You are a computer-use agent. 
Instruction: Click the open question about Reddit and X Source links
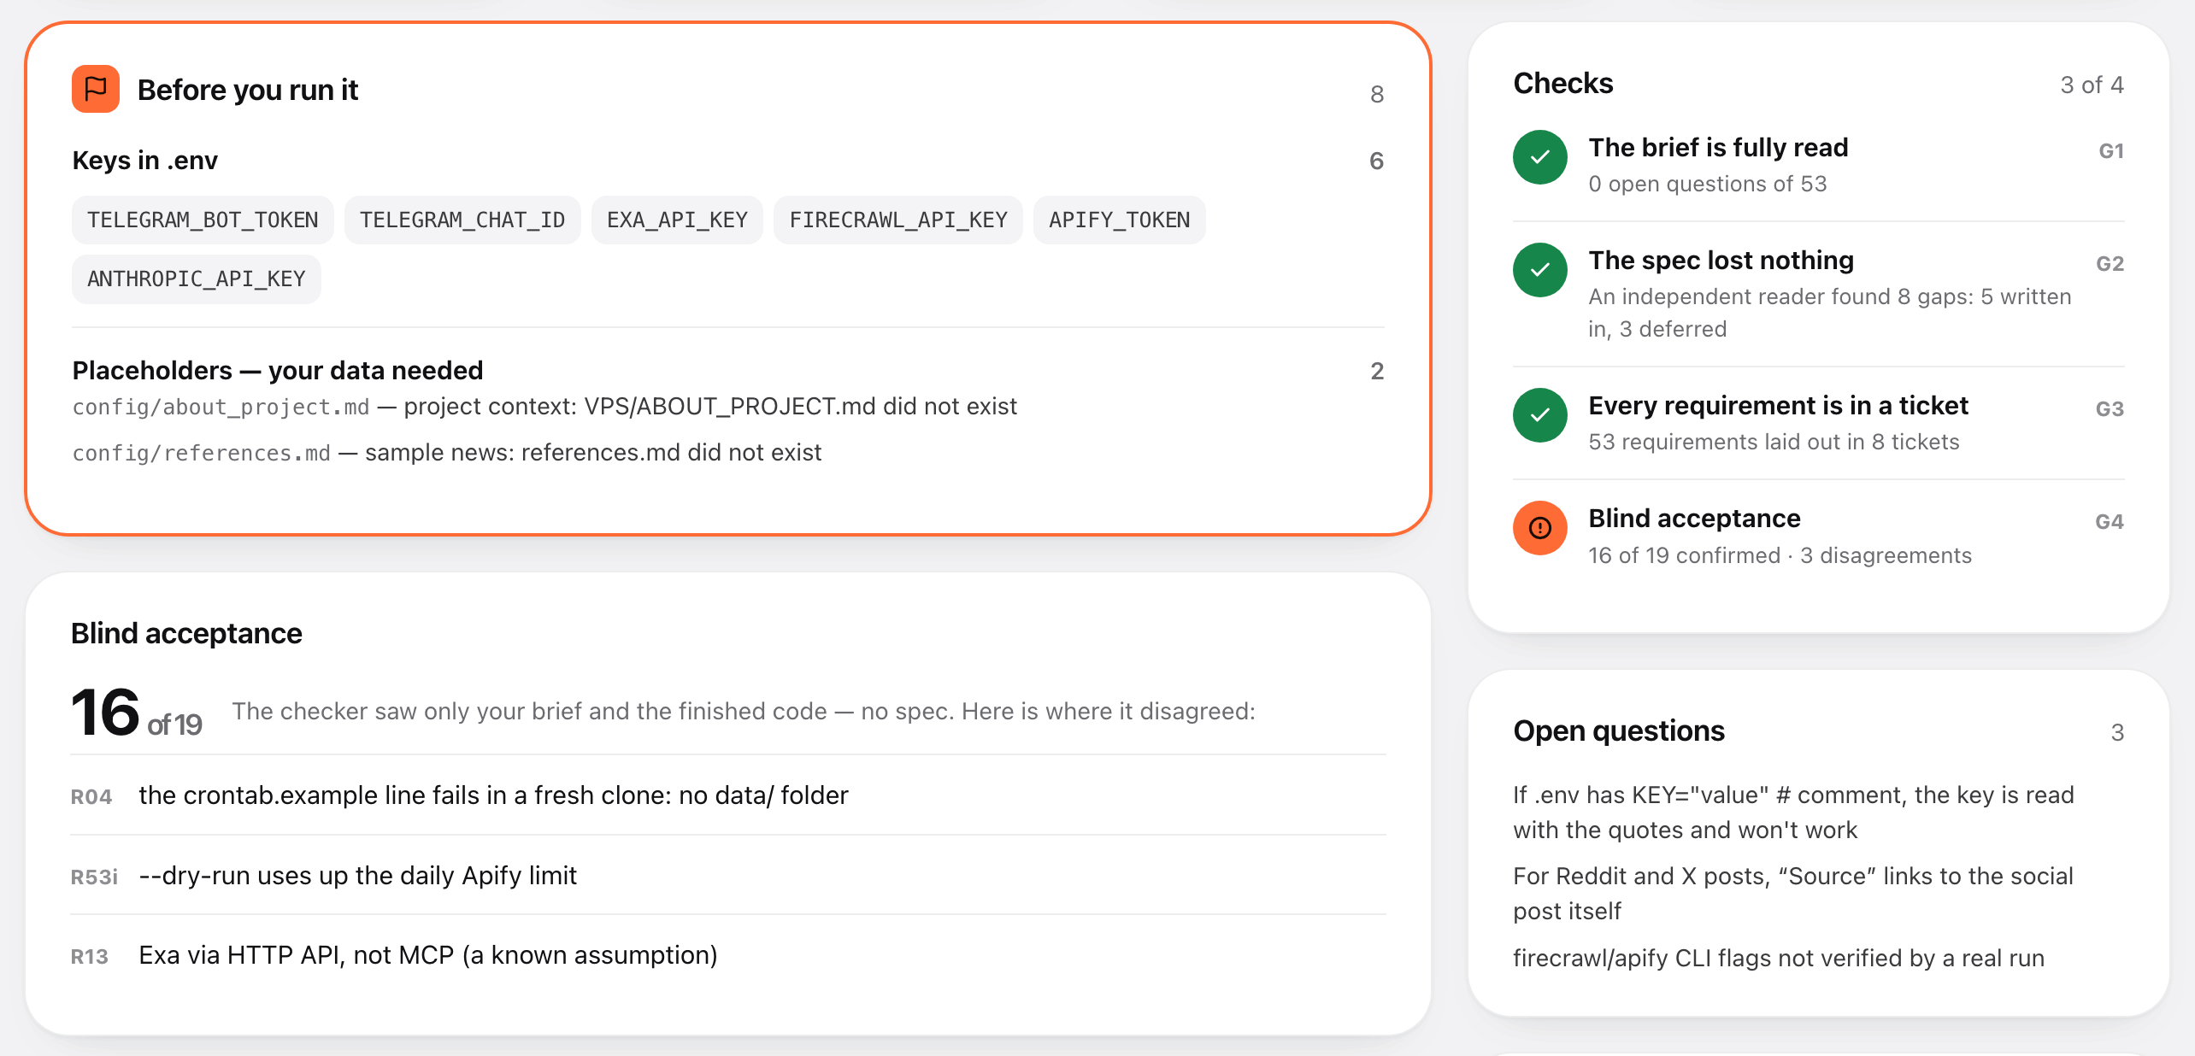(1793, 894)
